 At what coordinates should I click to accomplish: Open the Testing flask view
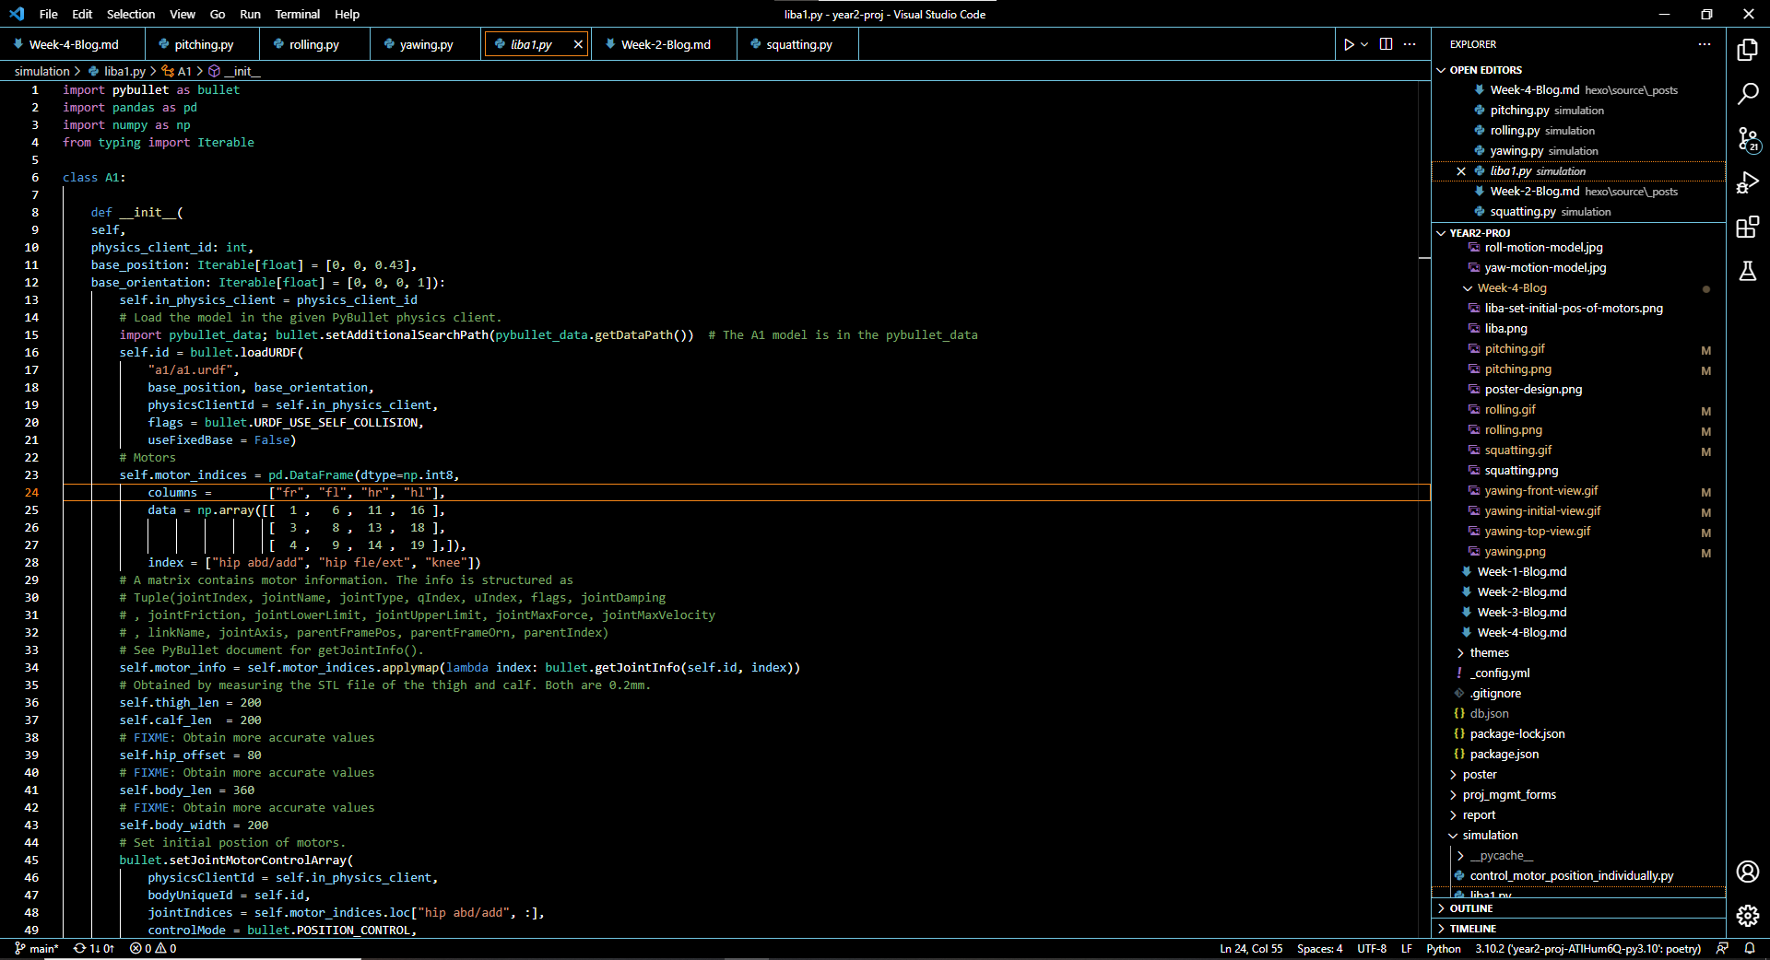pyautogui.click(x=1747, y=271)
